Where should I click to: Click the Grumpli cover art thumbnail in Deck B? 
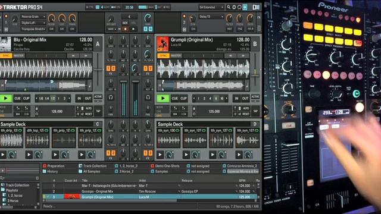click(x=163, y=43)
